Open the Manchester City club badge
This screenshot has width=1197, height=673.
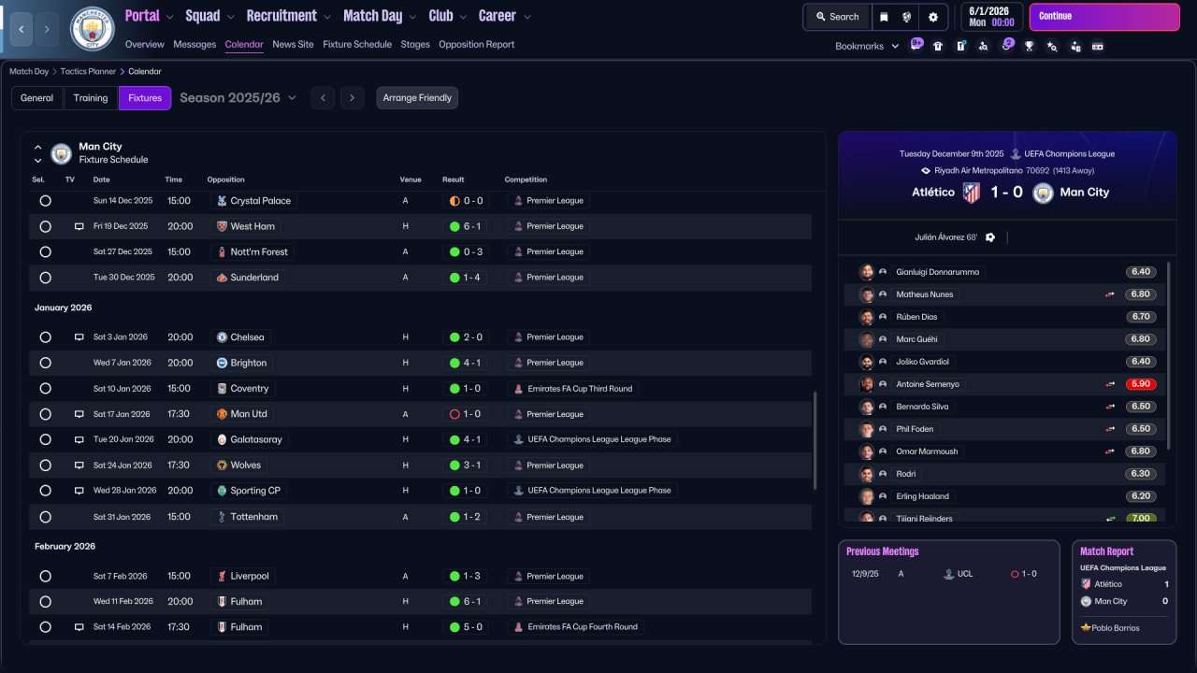coord(93,29)
